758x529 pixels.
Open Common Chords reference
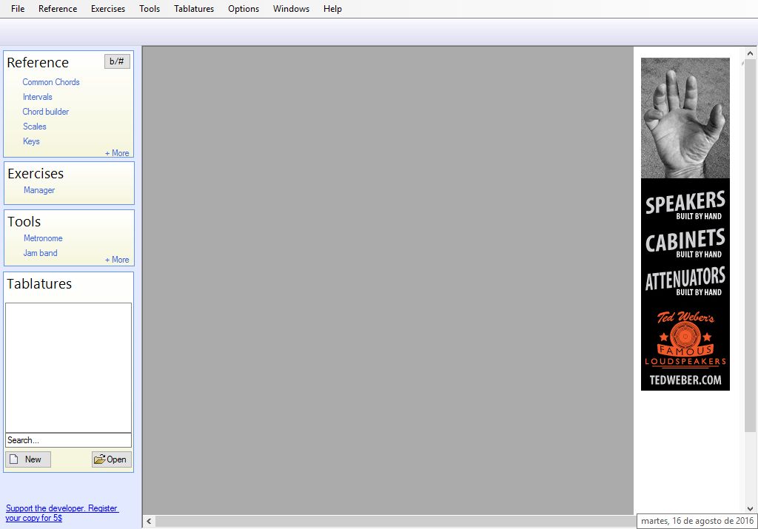click(51, 82)
